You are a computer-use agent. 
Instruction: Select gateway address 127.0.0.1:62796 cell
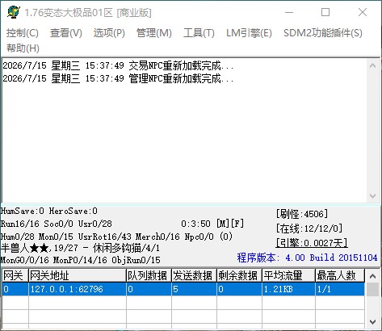click(78, 289)
